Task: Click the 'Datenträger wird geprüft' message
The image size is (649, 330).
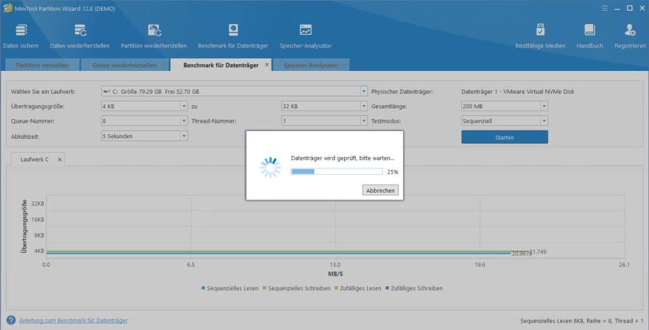Action: [342, 158]
